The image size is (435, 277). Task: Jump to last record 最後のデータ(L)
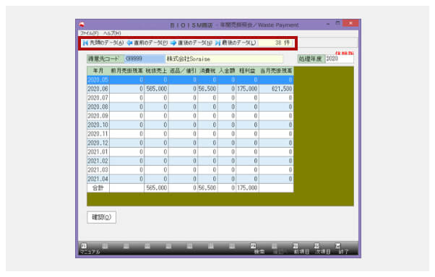point(236,43)
